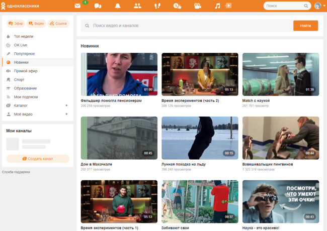Click the Видео upload button
The image size is (327, 231).
point(36,23)
